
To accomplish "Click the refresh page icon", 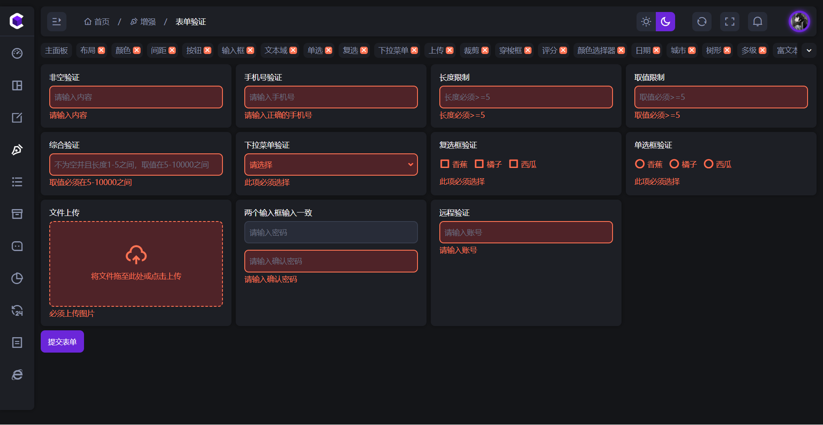I will click(x=702, y=21).
